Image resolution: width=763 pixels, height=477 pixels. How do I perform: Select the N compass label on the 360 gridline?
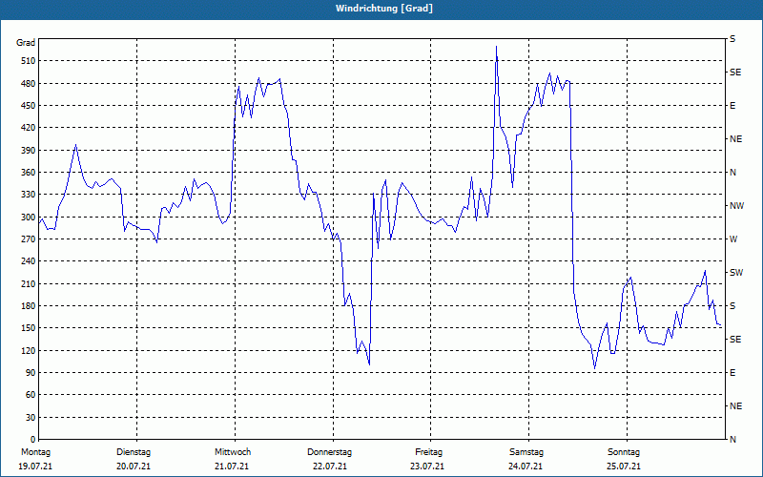(732, 173)
